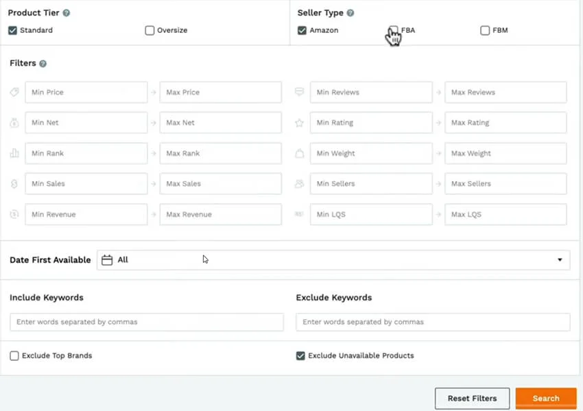Viewport: 583px width, 411px height.
Task: Enable the Exclude Top Brands checkbox
Action: pyautogui.click(x=14, y=355)
